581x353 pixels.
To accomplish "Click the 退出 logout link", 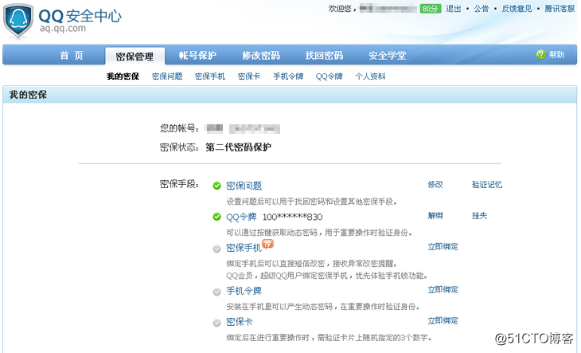I will (453, 9).
